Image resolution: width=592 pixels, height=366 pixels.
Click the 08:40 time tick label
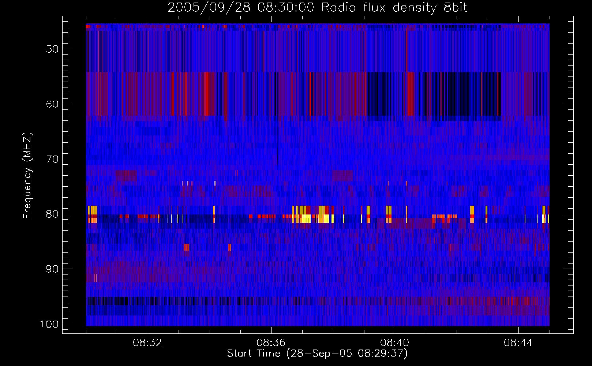tap(395, 343)
